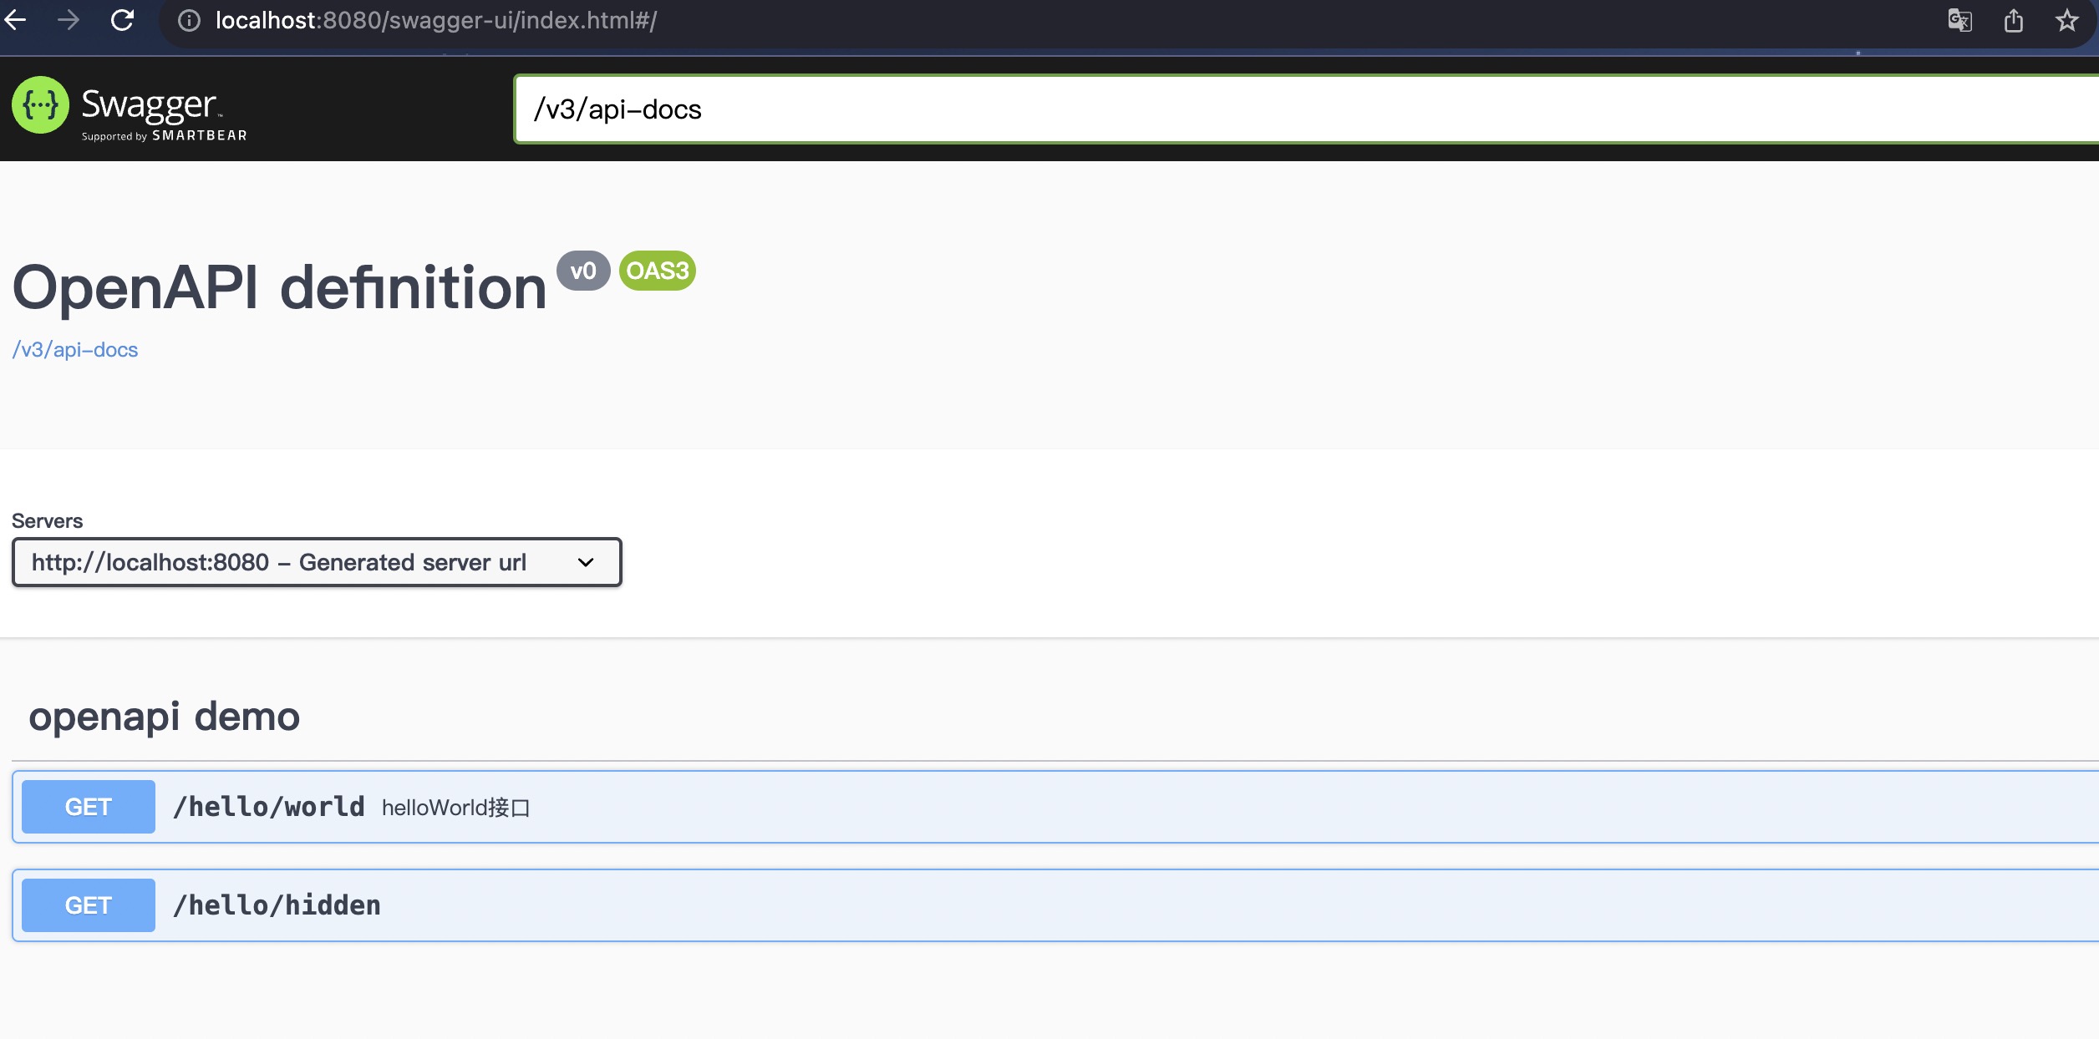Click the OAS3 badge icon
2099x1039 pixels.
tap(656, 271)
